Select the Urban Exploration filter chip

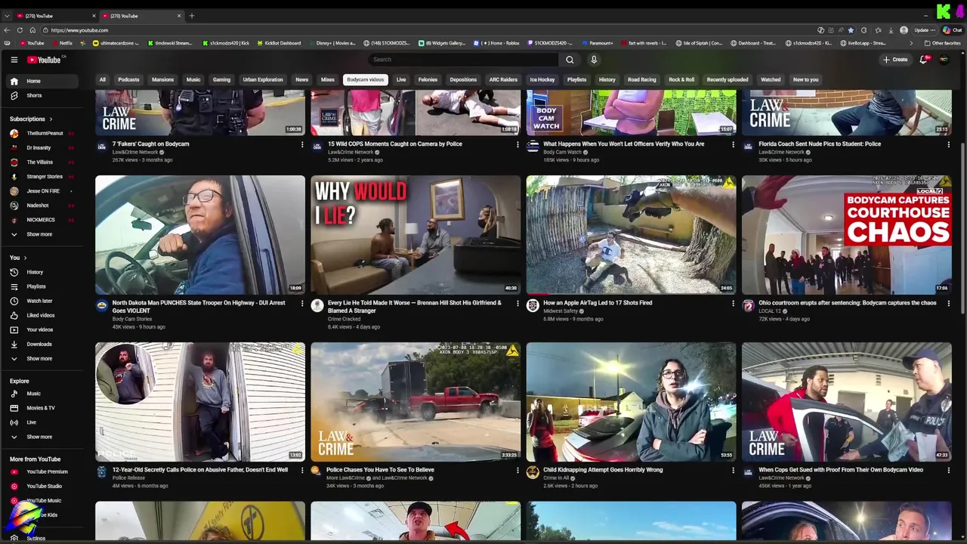coord(263,79)
